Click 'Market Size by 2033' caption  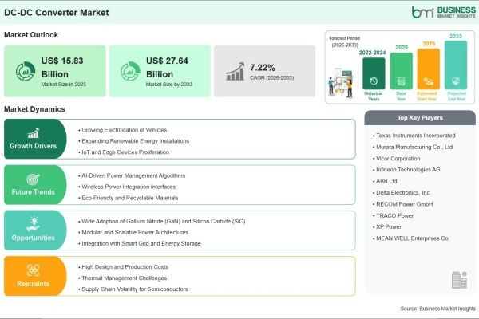click(169, 85)
